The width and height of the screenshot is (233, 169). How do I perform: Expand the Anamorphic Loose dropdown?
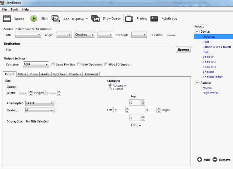click(x=39, y=103)
